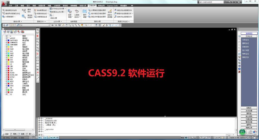Viewport: 259px width, 140px height.
Task: Toggle the TK layer checkbox
Action: [7, 88]
